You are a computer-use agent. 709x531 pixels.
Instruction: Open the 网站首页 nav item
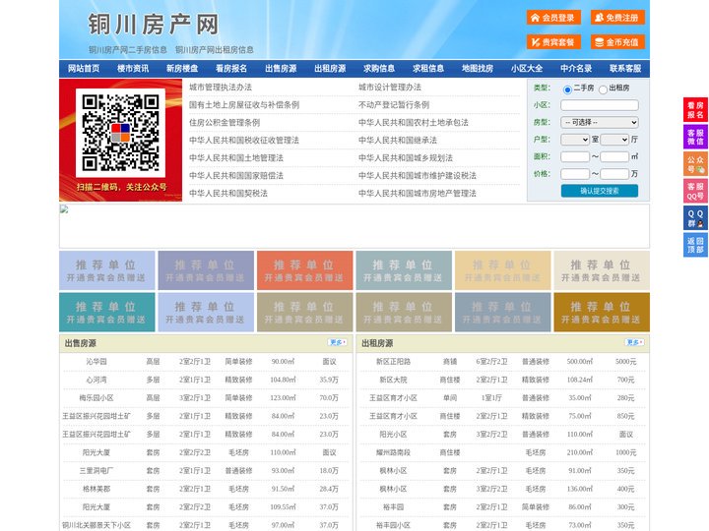point(84,69)
